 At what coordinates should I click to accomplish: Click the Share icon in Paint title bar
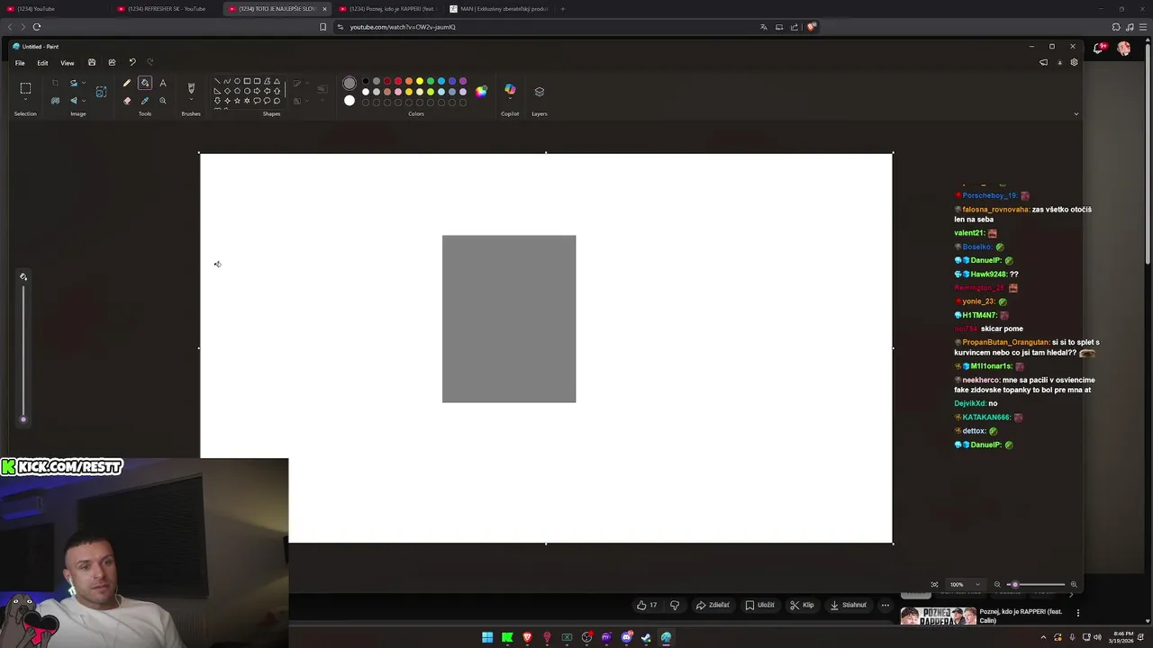click(112, 62)
